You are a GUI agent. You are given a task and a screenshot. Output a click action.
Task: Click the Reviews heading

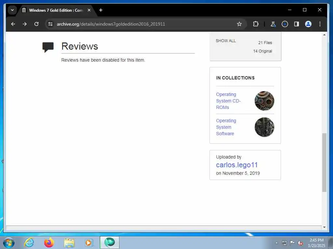point(80,46)
